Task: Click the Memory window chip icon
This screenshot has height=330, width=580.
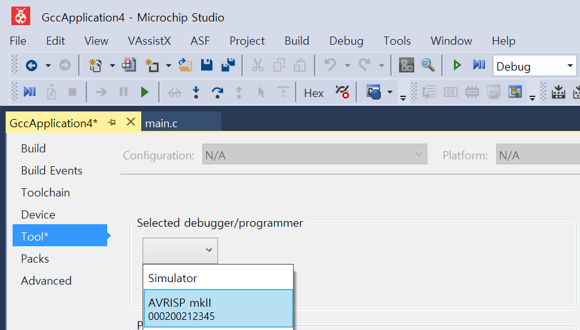Action: tap(472, 92)
